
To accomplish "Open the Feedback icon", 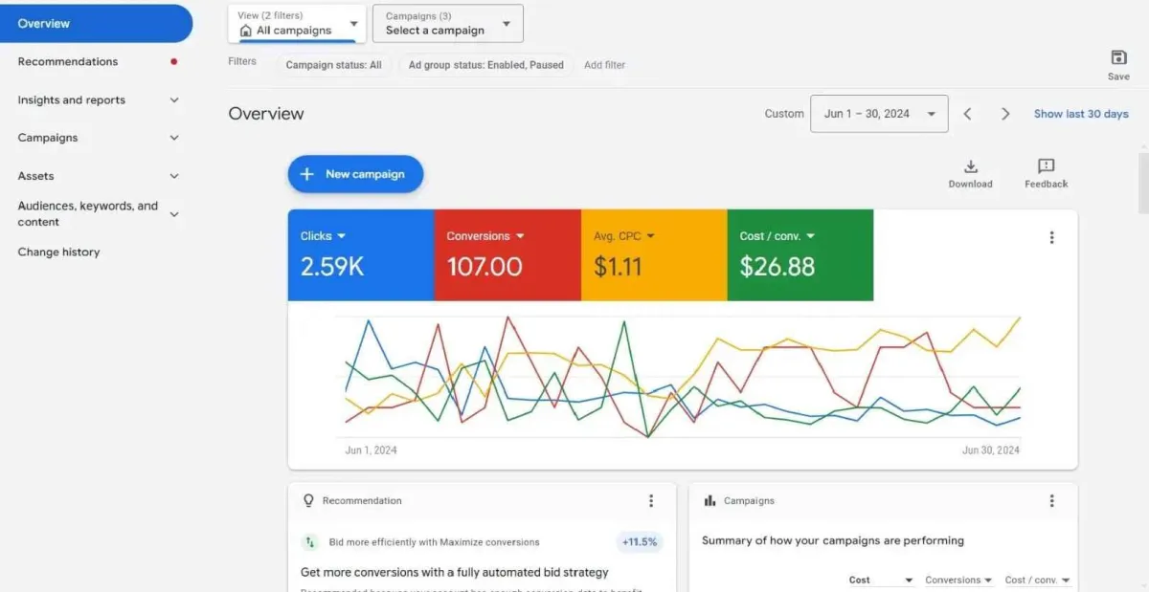I will 1046,167.
